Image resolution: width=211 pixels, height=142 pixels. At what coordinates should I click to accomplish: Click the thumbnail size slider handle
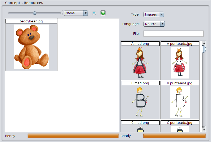35,13
